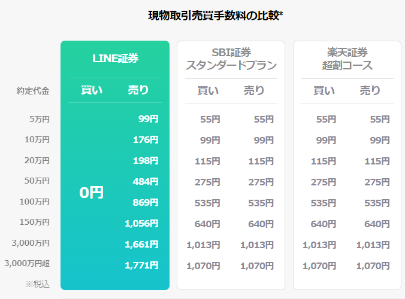Click LINE証券 sell fee 1,056円
Screen dimensions: 405x299
[141, 224]
